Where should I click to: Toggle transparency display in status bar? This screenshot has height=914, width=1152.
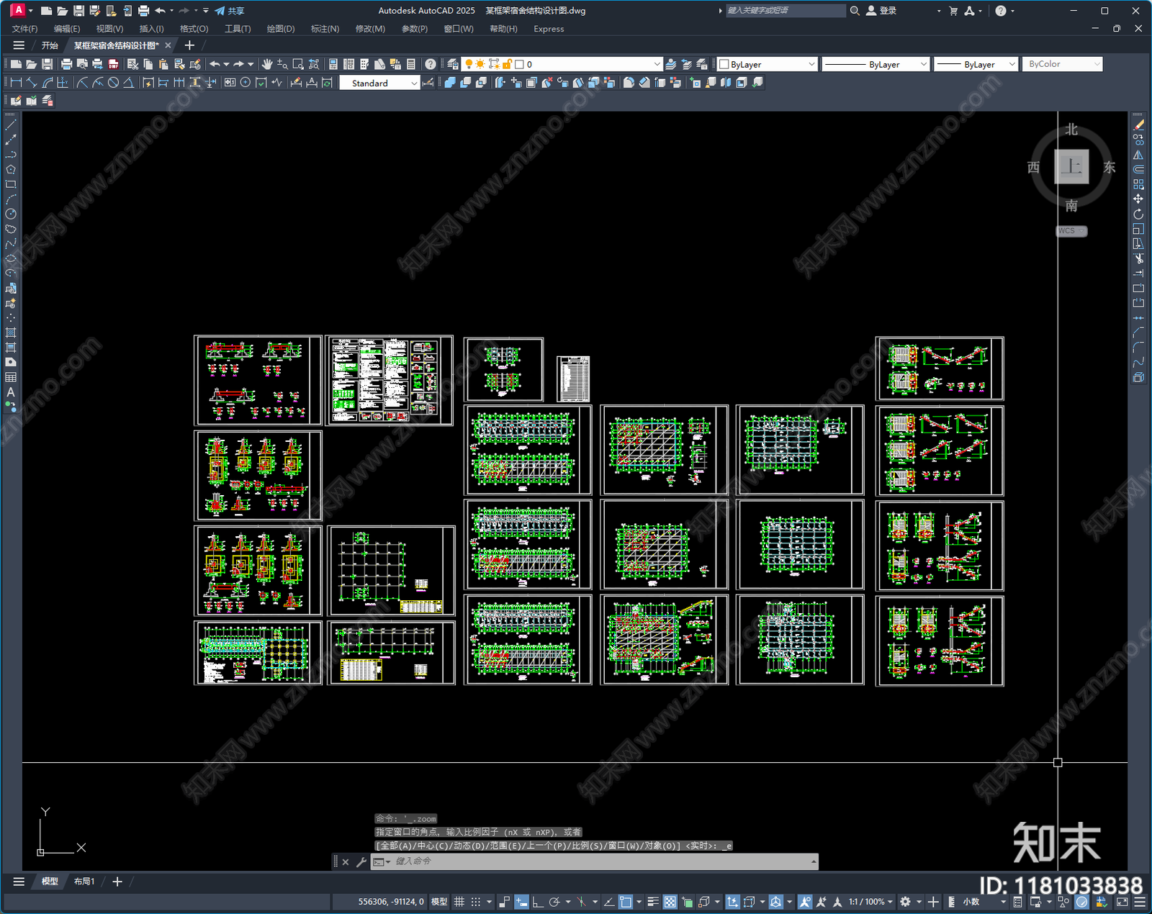click(670, 902)
